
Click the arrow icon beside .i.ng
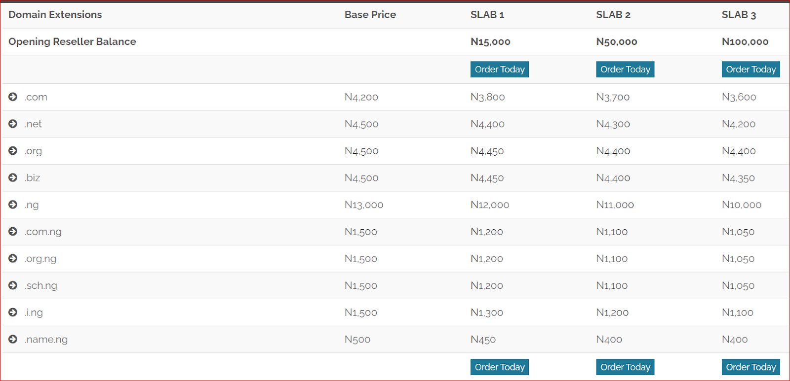pyautogui.click(x=13, y=312)
